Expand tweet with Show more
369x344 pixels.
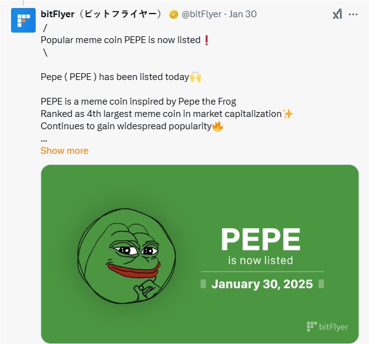64,151
